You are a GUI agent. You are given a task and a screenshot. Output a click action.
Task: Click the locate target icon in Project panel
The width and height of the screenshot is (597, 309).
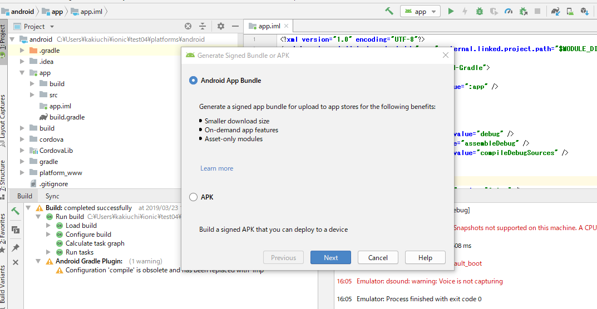tap(188, 26)
